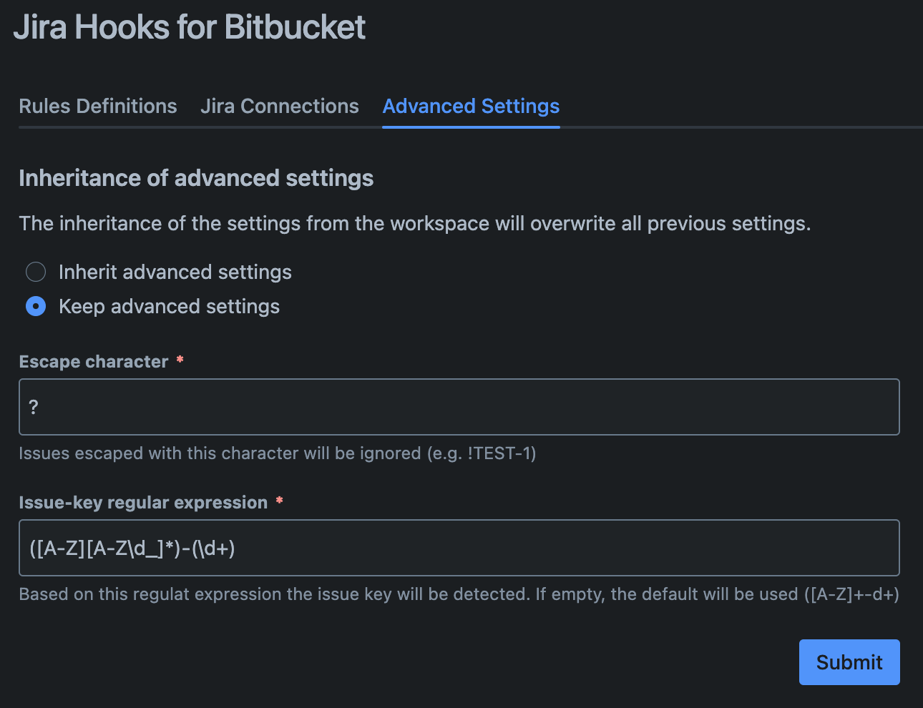Focus the Escape character input field

pos(459,407)
